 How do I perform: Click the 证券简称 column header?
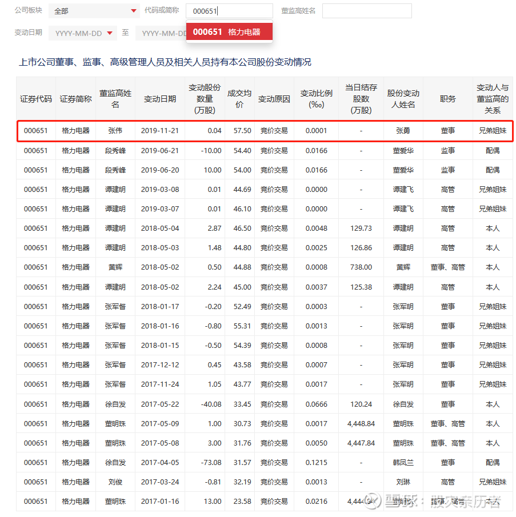click(75, 99)
